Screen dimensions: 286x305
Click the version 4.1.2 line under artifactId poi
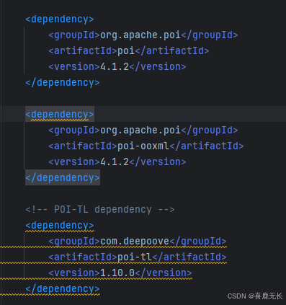coord(117,67)
